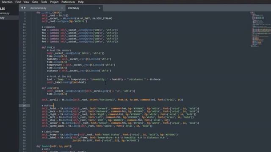Click the 'def launch(self, ip, port):' line

point(55,146)
